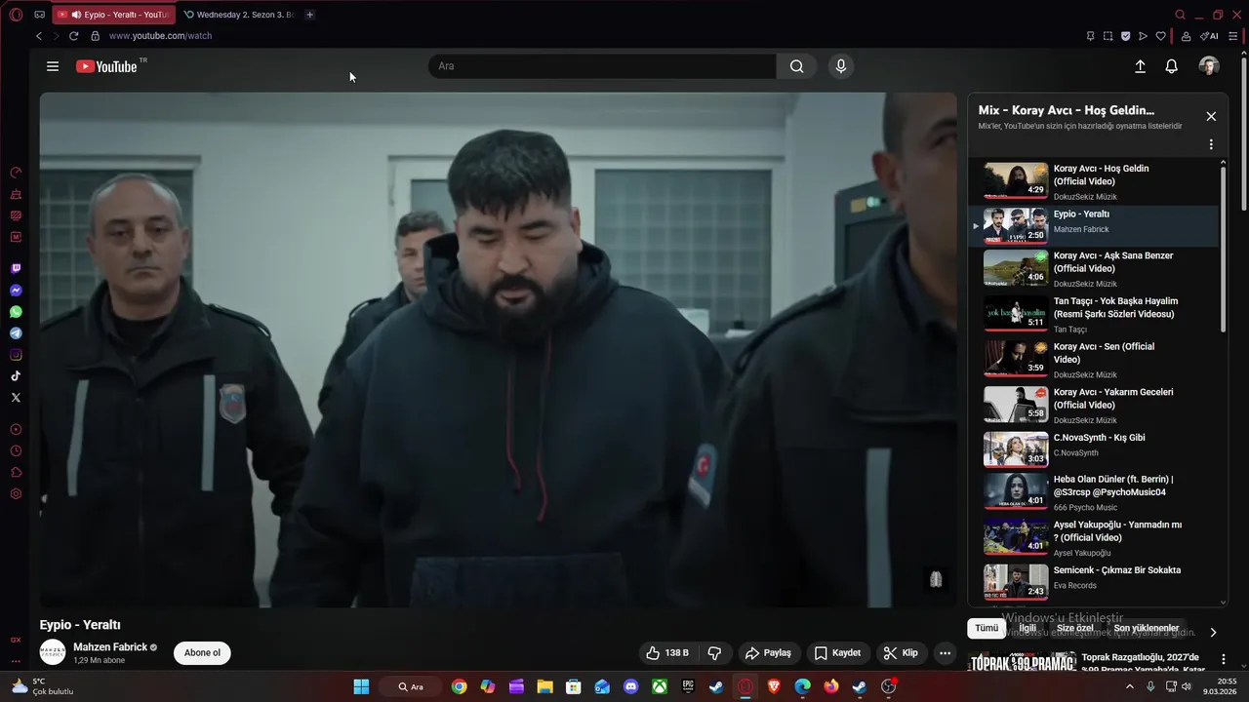The height and width of the screenshot is (702, 1249).
Task: Switch to Wednesday 2. Sezon browser tab
Action: [x=240, y=15]
